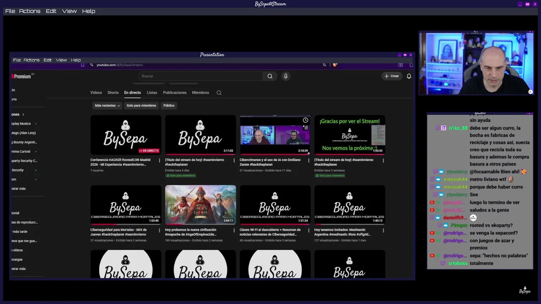Screen dimensions: 541x304
Task: Open options menu for Conferencia HACKER RootedCON video
Action: pos(159,160)
